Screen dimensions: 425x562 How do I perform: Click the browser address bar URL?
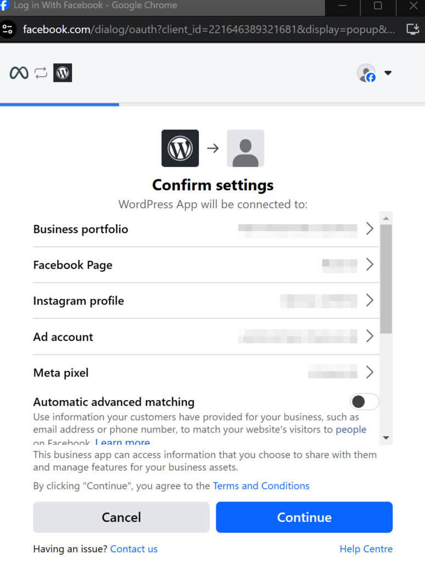click(209, 29)
